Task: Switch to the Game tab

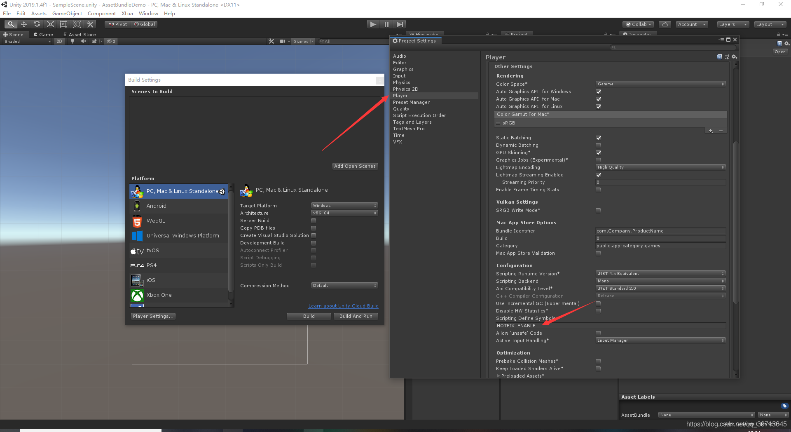Action: (43, 35)
